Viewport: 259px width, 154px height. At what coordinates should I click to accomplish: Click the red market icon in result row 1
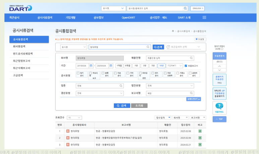tap(68, 131)
